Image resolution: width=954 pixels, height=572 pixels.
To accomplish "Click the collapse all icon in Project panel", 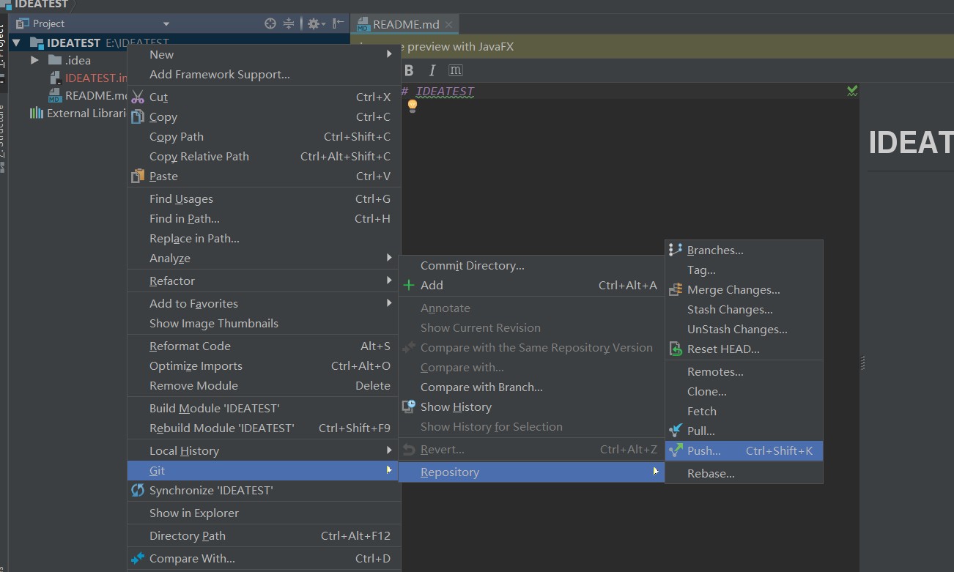I will [x=289, y=23].
